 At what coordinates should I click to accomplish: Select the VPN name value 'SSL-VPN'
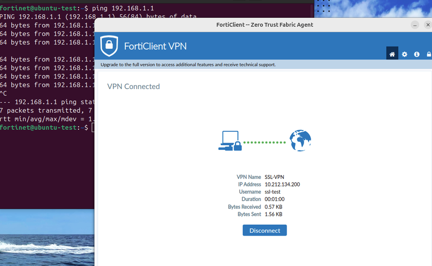click(x=274, y=177)
